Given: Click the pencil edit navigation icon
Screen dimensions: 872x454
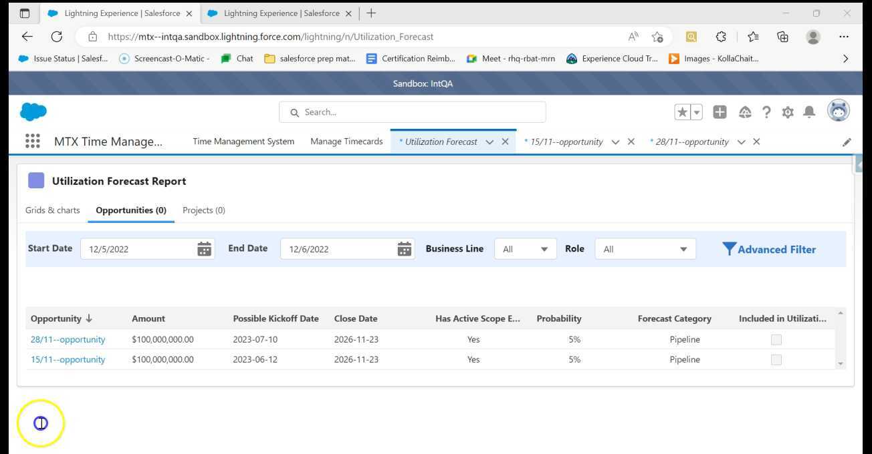Looking at the screenshot, I should pyautogui.click(x=847, y=142).
